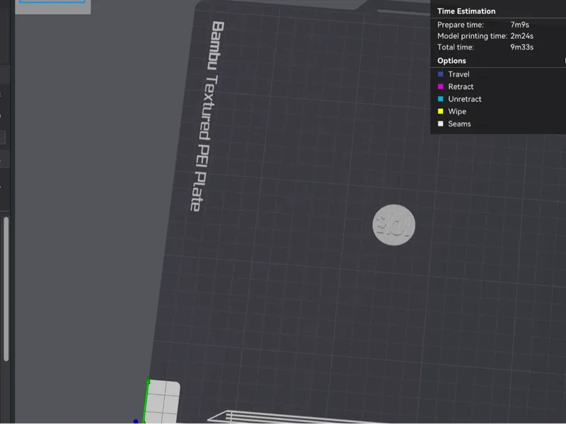Toggle the yellow Wipe color square
The height and width of the screenshot is (424, 566).
click(440, 112)
